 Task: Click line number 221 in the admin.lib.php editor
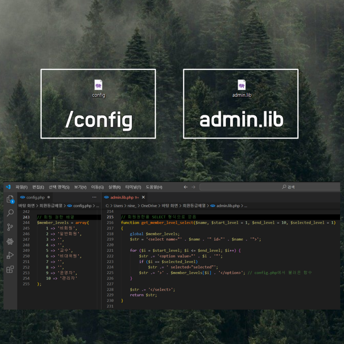click(x=110, y=250)
